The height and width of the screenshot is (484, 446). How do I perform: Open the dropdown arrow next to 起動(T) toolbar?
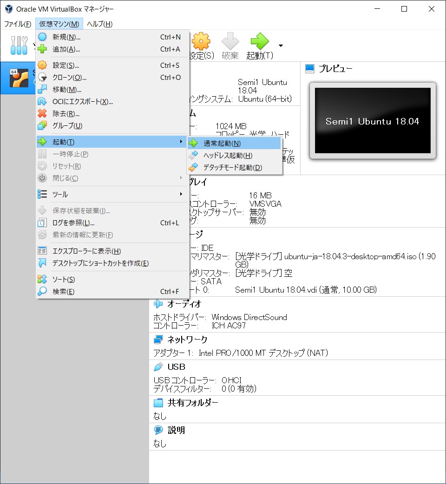pyautogui.click(x=281, y=46)
